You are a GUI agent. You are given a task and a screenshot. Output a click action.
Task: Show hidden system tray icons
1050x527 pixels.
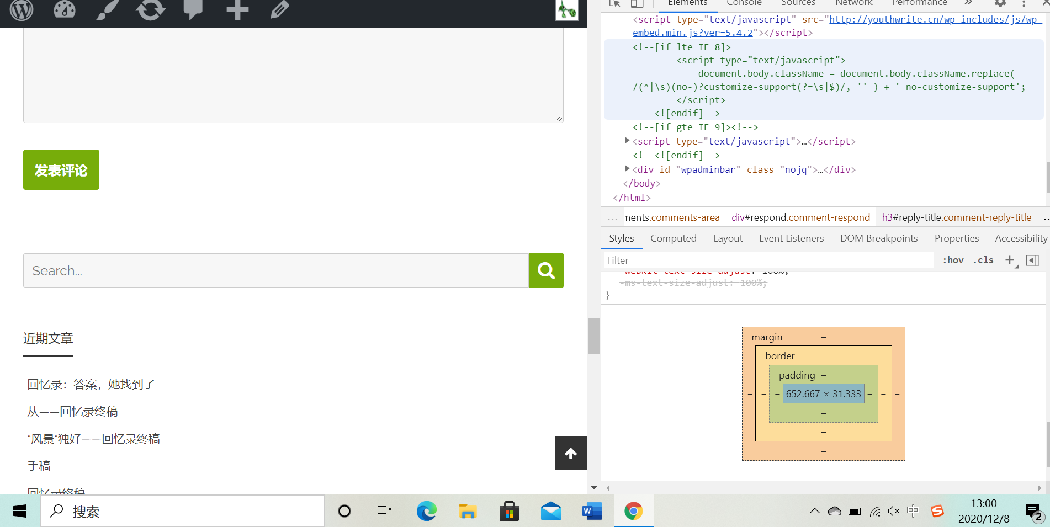814,511
